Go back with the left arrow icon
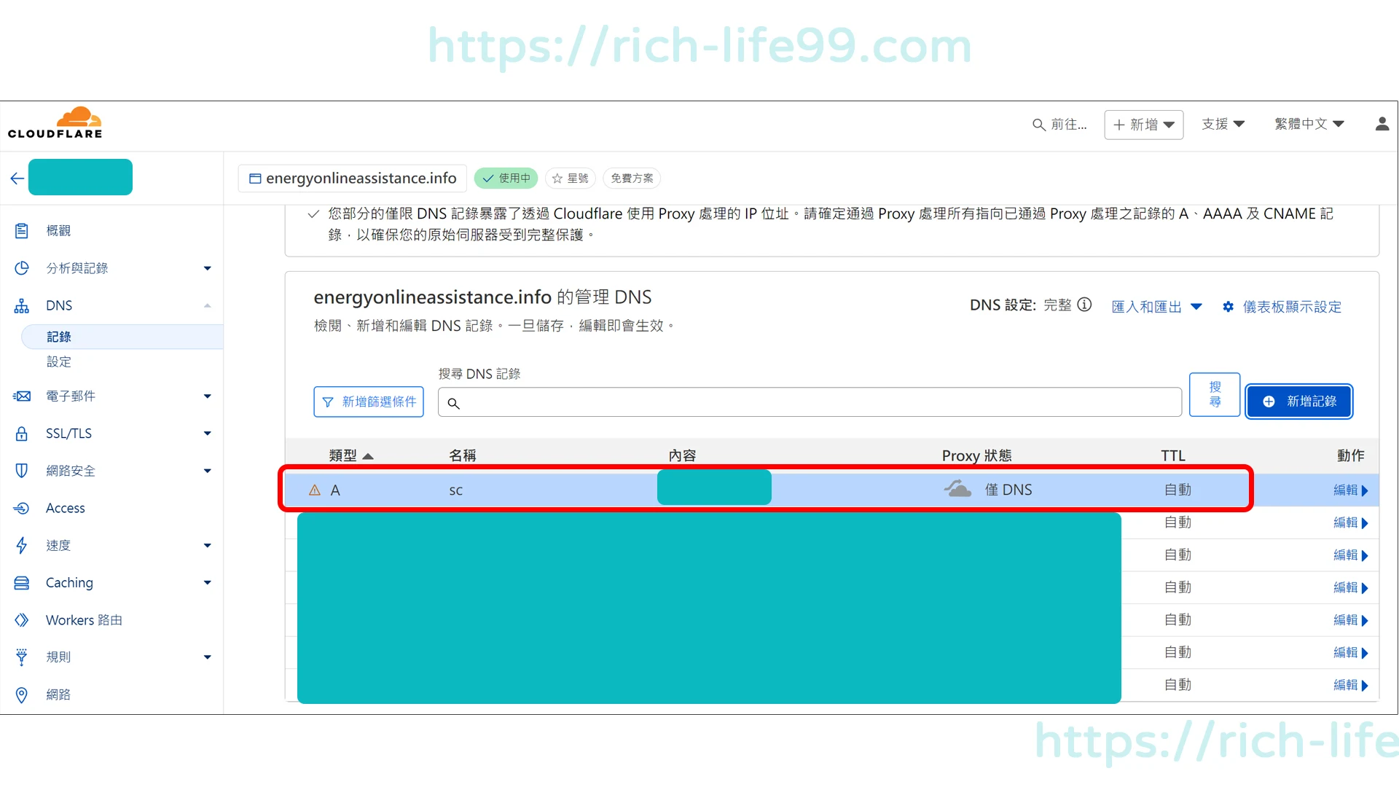The width and height of the screenshot is (1399, 787). tap(17, 179)
